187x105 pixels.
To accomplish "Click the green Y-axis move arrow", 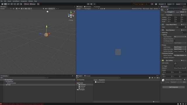I will [47, 26].
